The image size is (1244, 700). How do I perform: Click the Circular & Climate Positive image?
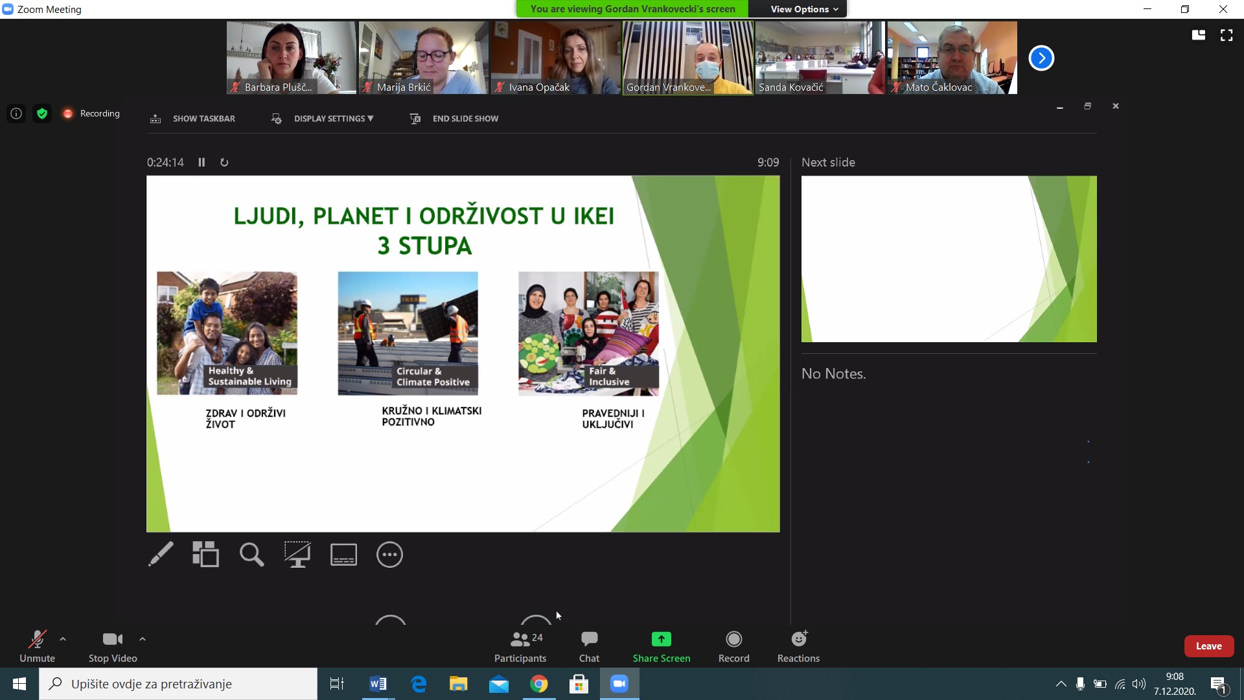click(408, 333)
